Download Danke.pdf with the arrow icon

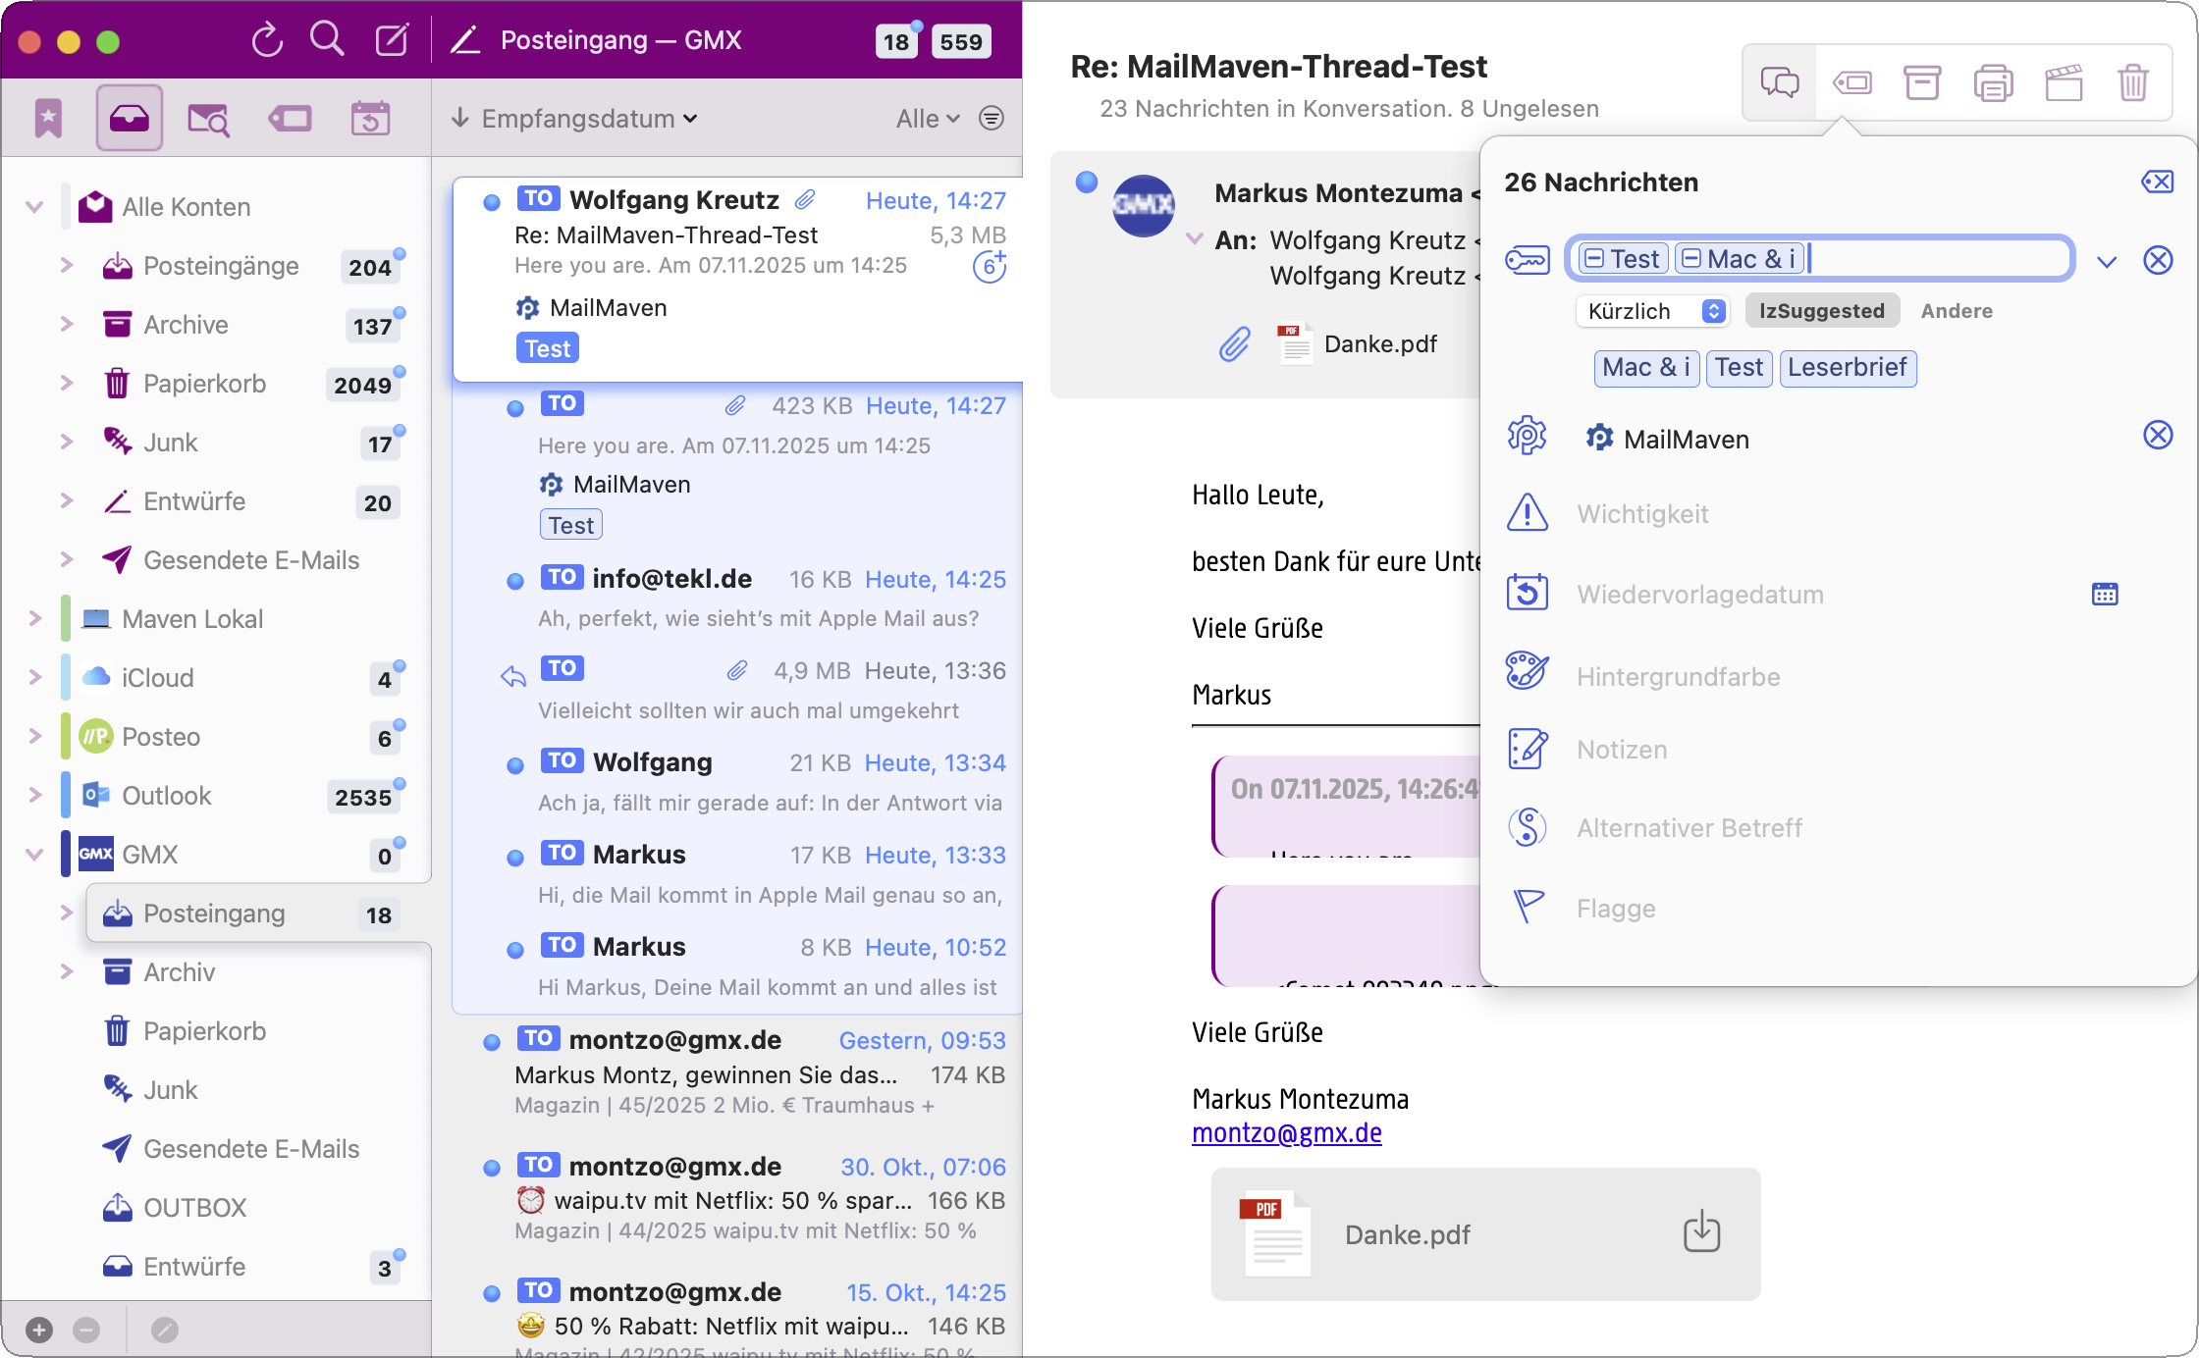click(x=1701, y=1231)
